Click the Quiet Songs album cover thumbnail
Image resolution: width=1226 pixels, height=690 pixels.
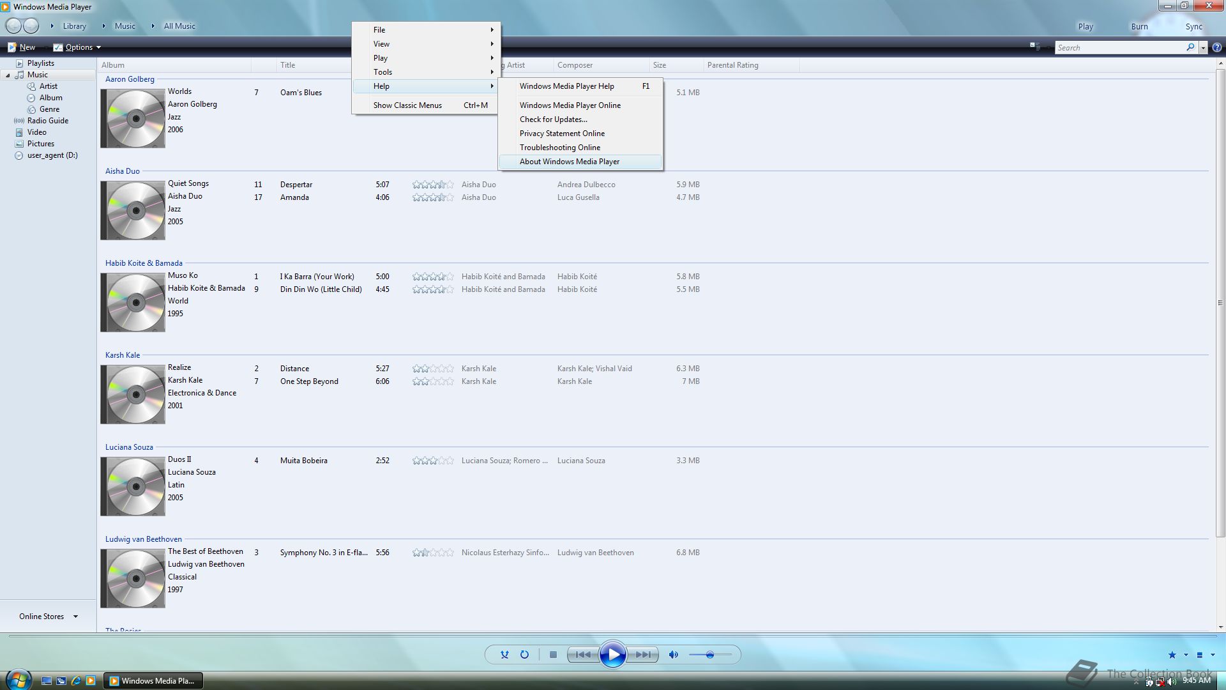(x=133, y=210)
